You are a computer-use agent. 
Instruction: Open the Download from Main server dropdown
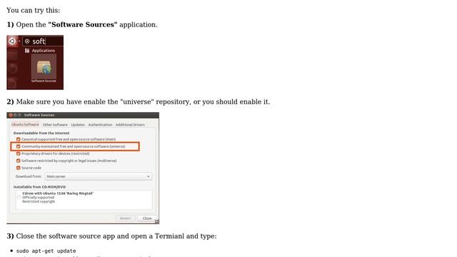[99, 176]
